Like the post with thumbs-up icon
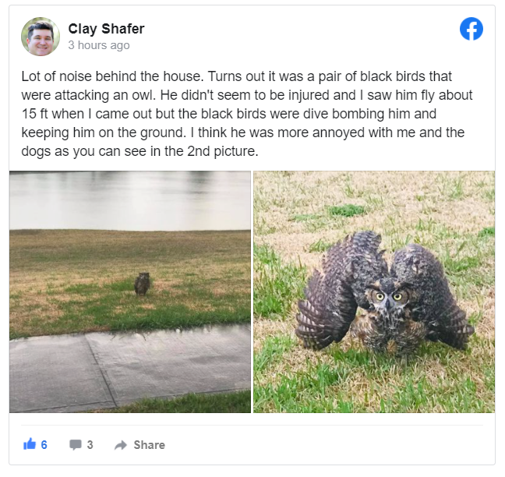This screenshot has height=477, width=505. click(30, 444)
